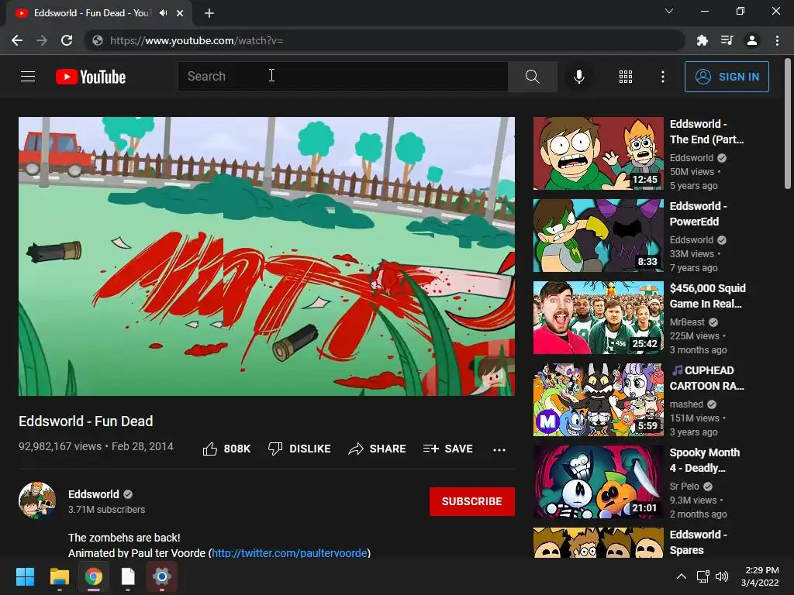Screen dimensions: 794x595
Task: Open the YouTube apps grid icon
Action: (x=626, y=77)
